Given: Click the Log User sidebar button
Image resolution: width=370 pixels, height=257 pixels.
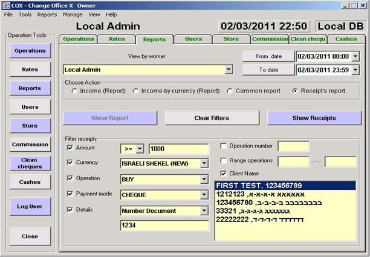Looking at the screenshot, I should coord(30,206).
